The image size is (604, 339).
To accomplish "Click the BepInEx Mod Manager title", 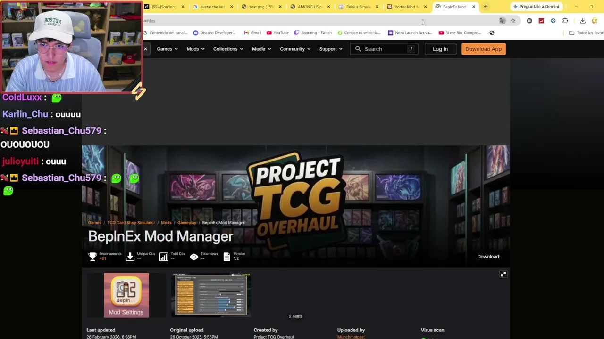I will click(160, 236).
